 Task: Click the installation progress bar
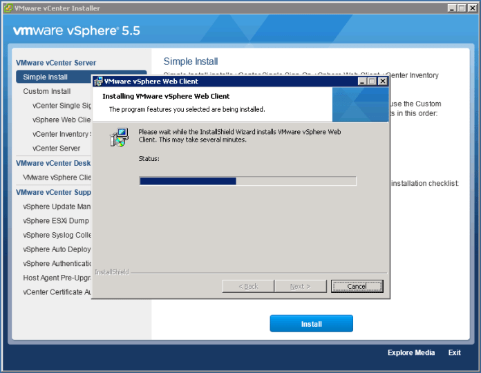pyautogui.click(x=247, y=181)
